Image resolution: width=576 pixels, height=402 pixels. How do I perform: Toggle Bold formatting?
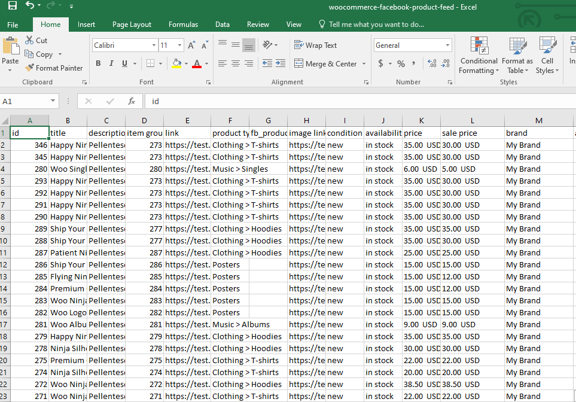tap(98, 63)
